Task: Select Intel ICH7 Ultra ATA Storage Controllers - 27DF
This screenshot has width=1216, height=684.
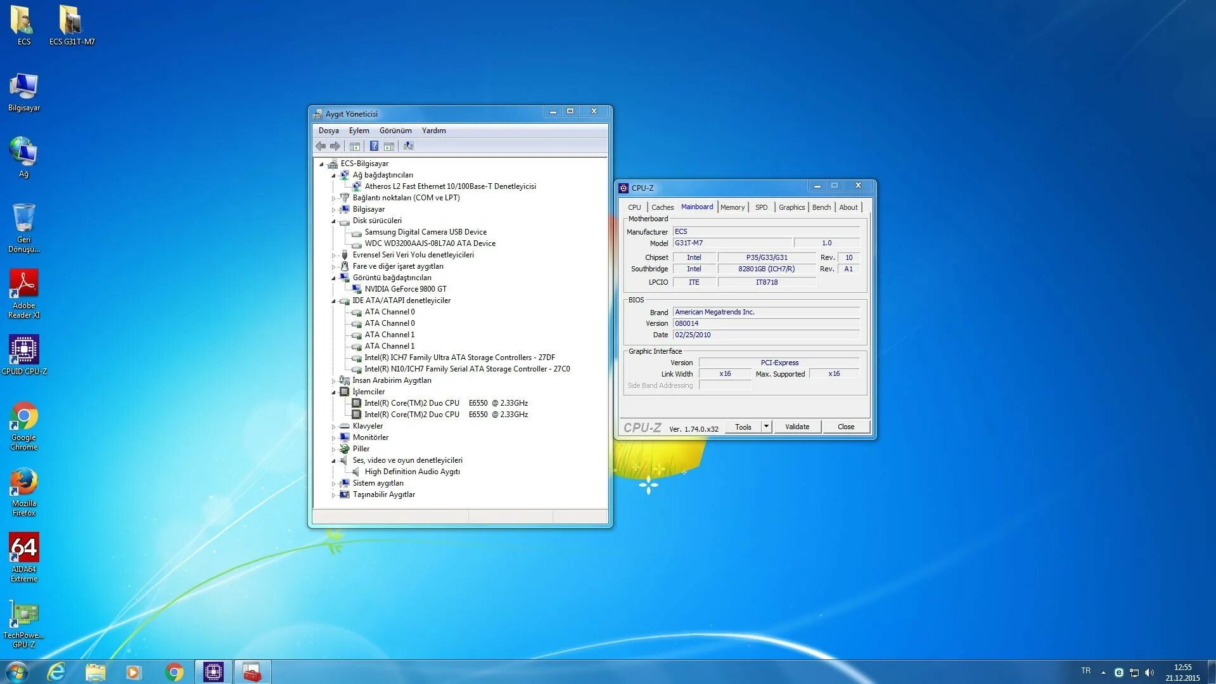Action: 460,358
